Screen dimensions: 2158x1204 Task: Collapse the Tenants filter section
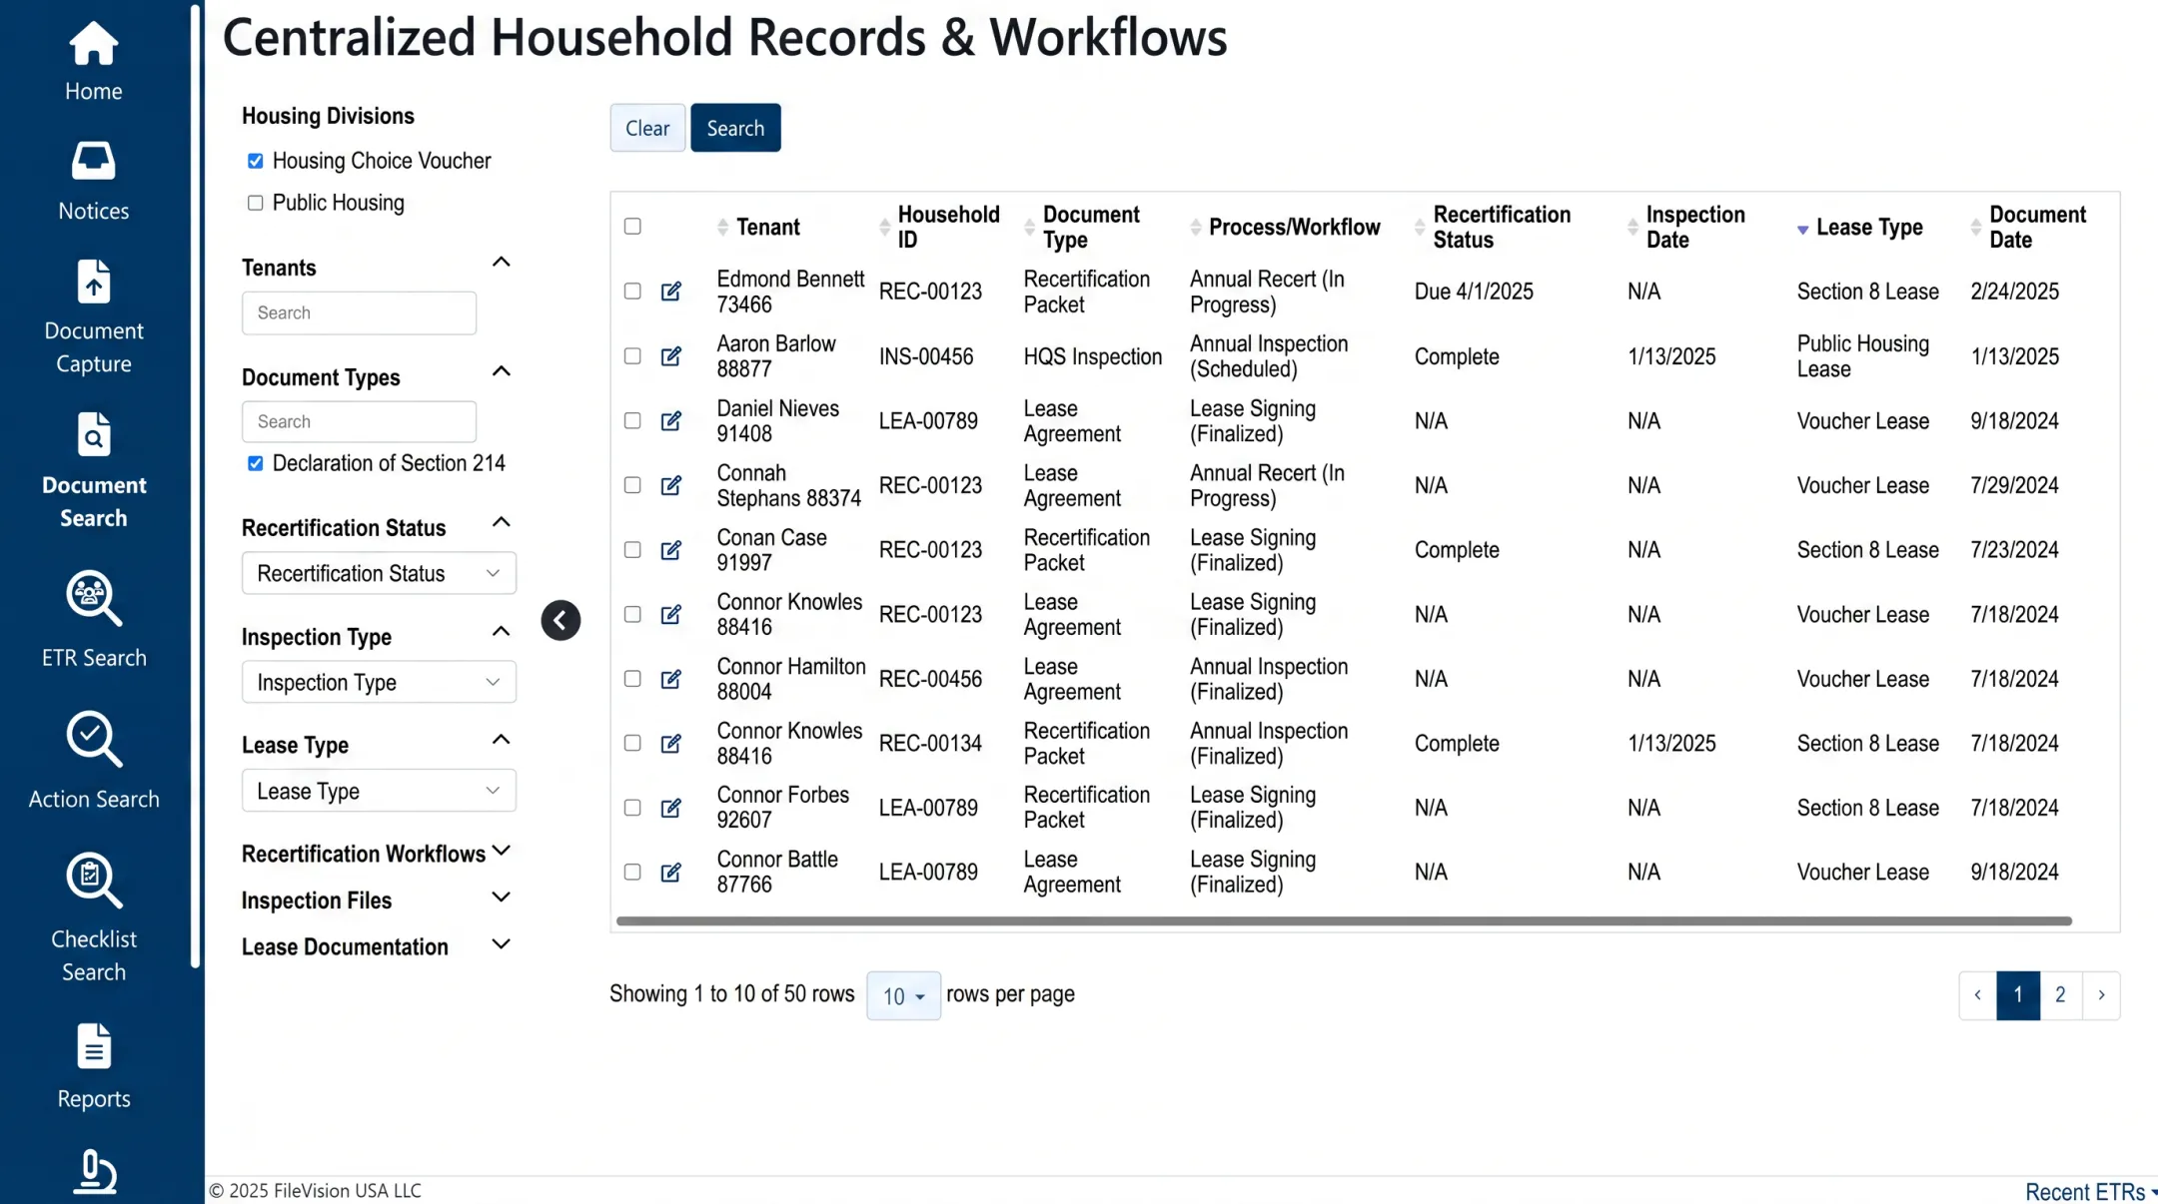click(502, 263)
